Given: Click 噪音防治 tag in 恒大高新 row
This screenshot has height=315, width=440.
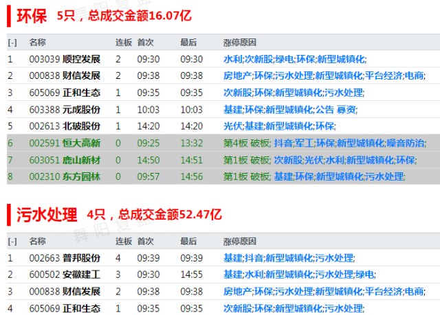Looking at the screenshot, I should [x=406, y=143].
